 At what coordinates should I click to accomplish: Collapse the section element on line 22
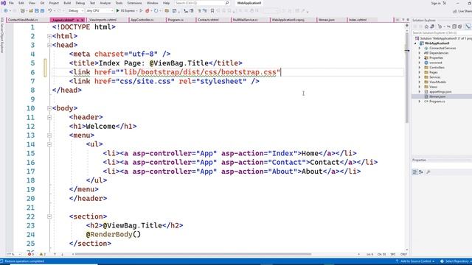[x=49, y=216]
